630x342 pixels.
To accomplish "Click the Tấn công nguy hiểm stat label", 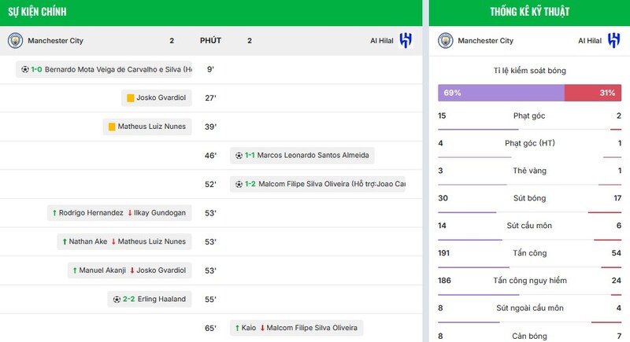I will [530, 281].
